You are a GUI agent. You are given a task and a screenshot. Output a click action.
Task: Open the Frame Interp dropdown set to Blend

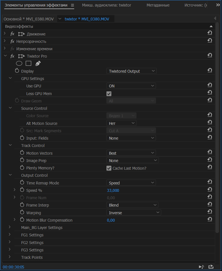132,205
